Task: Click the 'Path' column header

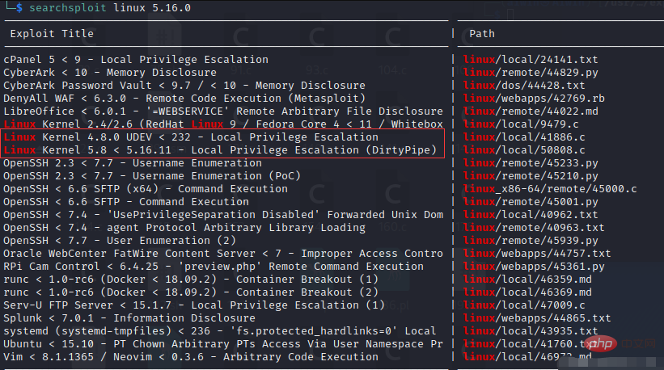Action: click(482, 33)
